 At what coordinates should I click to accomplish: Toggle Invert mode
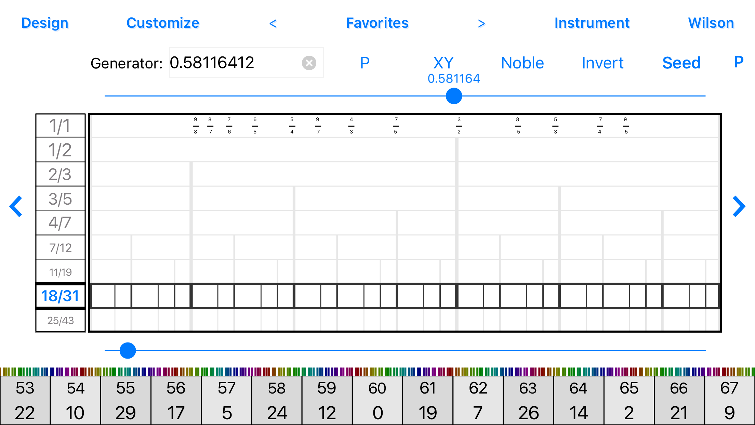(x=602, y=63)
